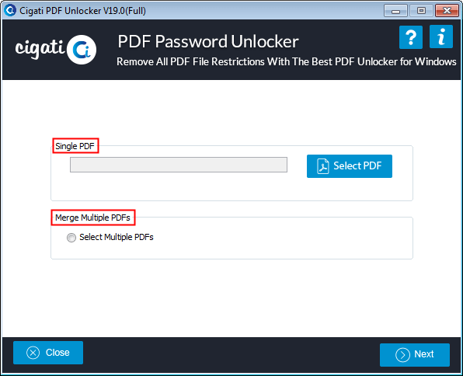Viewport: 463px width, 376px height.
Task: Click the PDF document icon on Select PDF
Action: pos(322,166)
